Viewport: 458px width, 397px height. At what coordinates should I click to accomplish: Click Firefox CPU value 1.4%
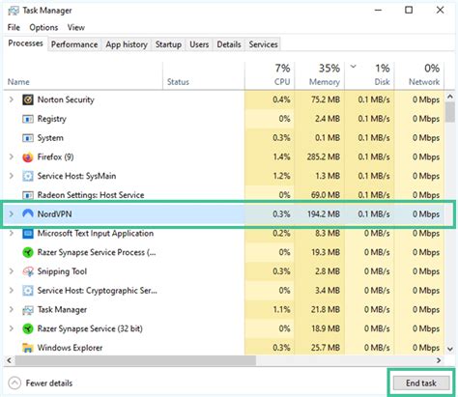tap(281, 157)
